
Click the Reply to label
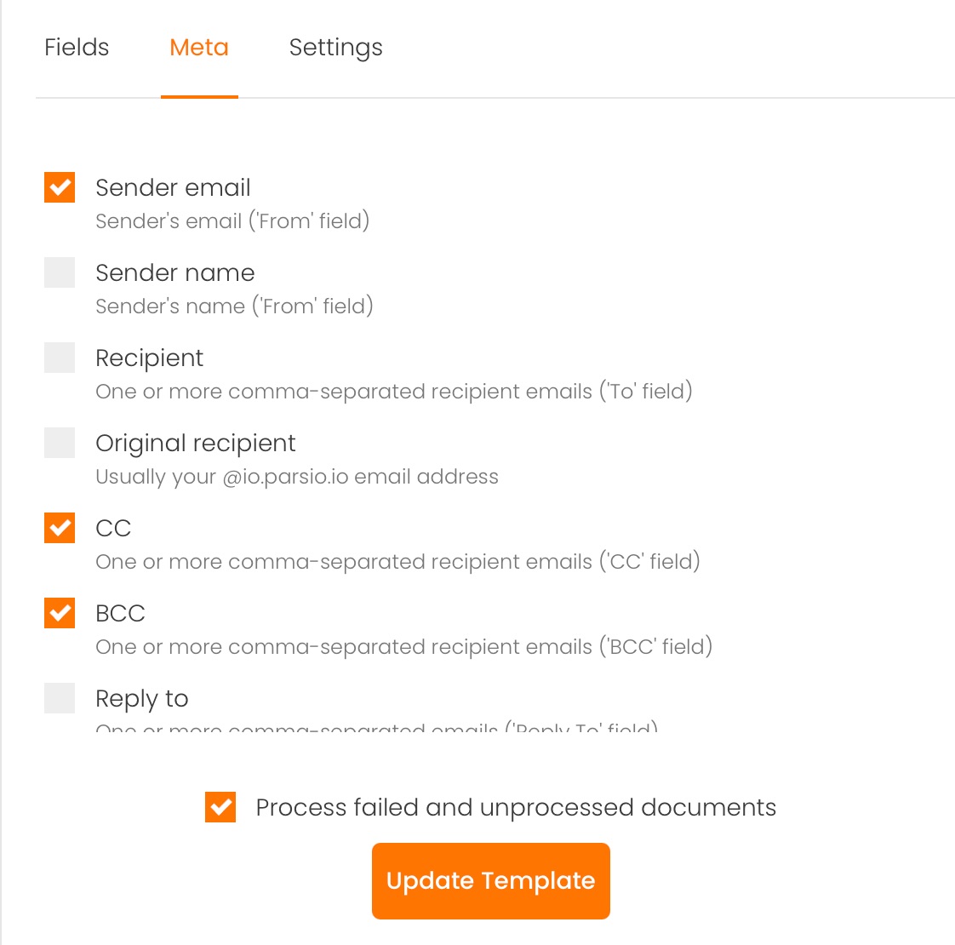pos(141,698)
